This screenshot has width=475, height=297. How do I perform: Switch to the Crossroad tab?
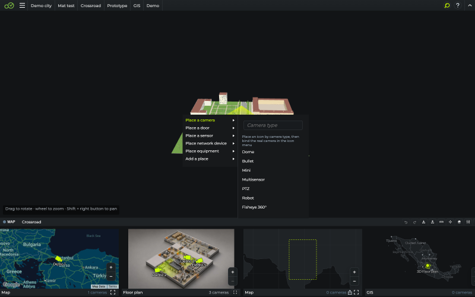(x=91, y=5)
